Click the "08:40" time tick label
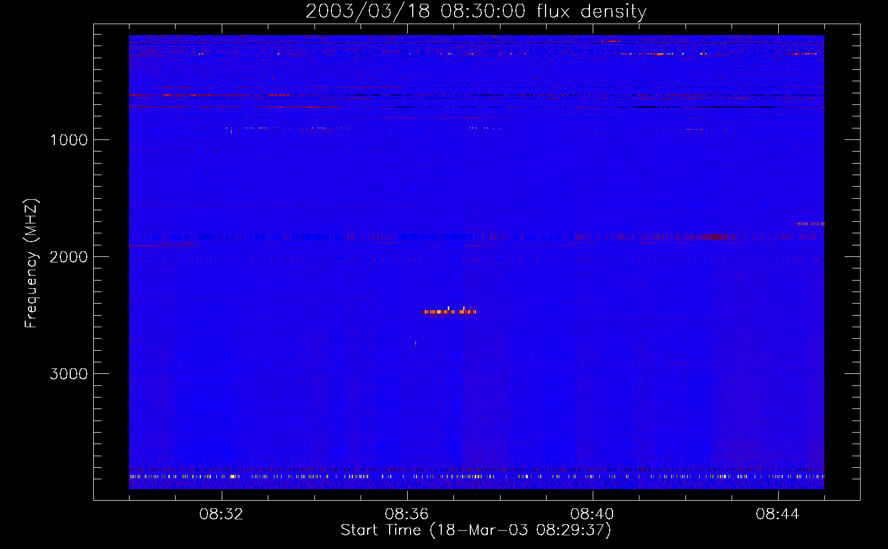The width and height of the screenshot is (888, 549). point(593,514)
